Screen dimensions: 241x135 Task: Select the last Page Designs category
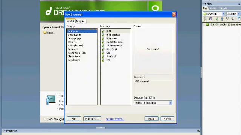(x=82, y=60)
